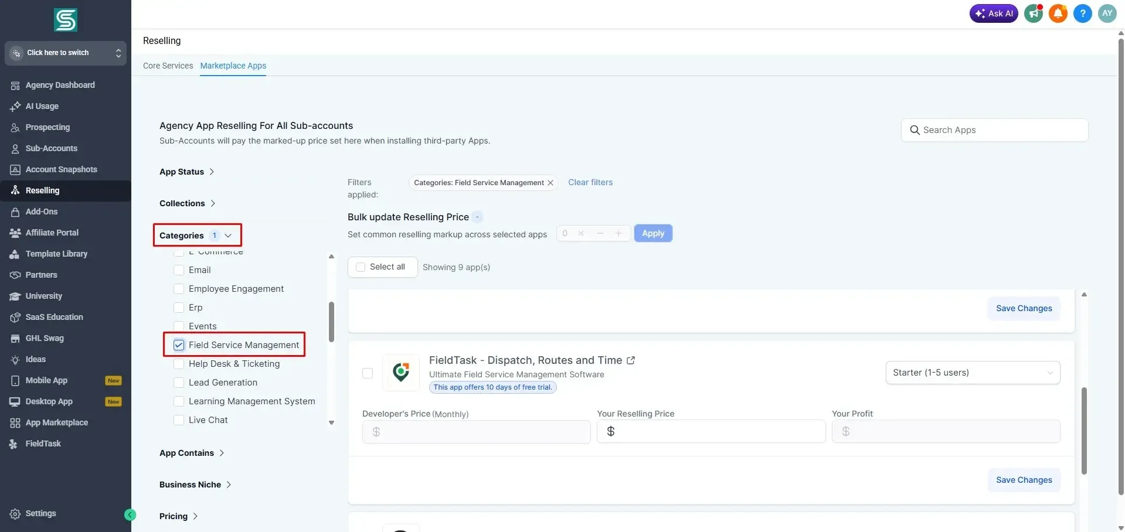Apply the bulk reselling markup
Image resolution: width=1125 pixels, height=532 pixels.
[x=653, y=233]
